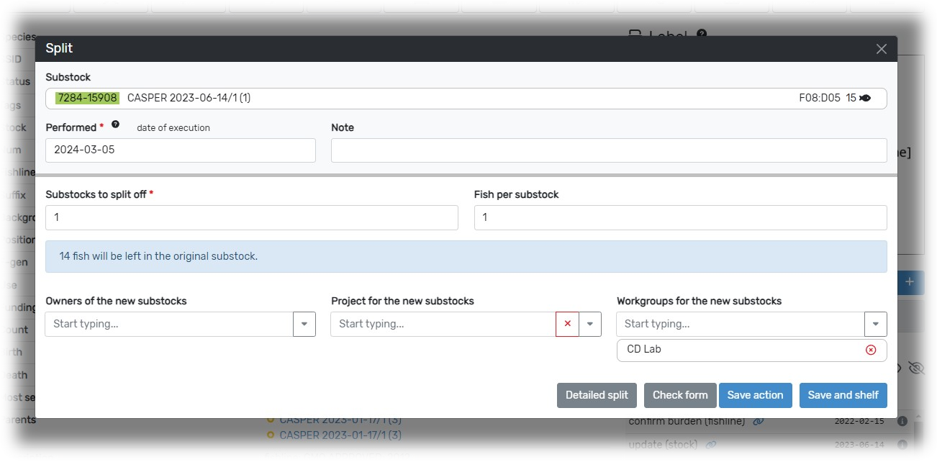Open the Owners of new substocks dropdown
This screenshot has width=937, height=462.
click(x=304, y=324)
